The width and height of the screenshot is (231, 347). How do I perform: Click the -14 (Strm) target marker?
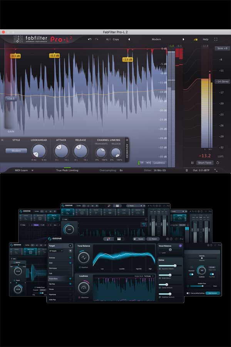click(223, 81)
